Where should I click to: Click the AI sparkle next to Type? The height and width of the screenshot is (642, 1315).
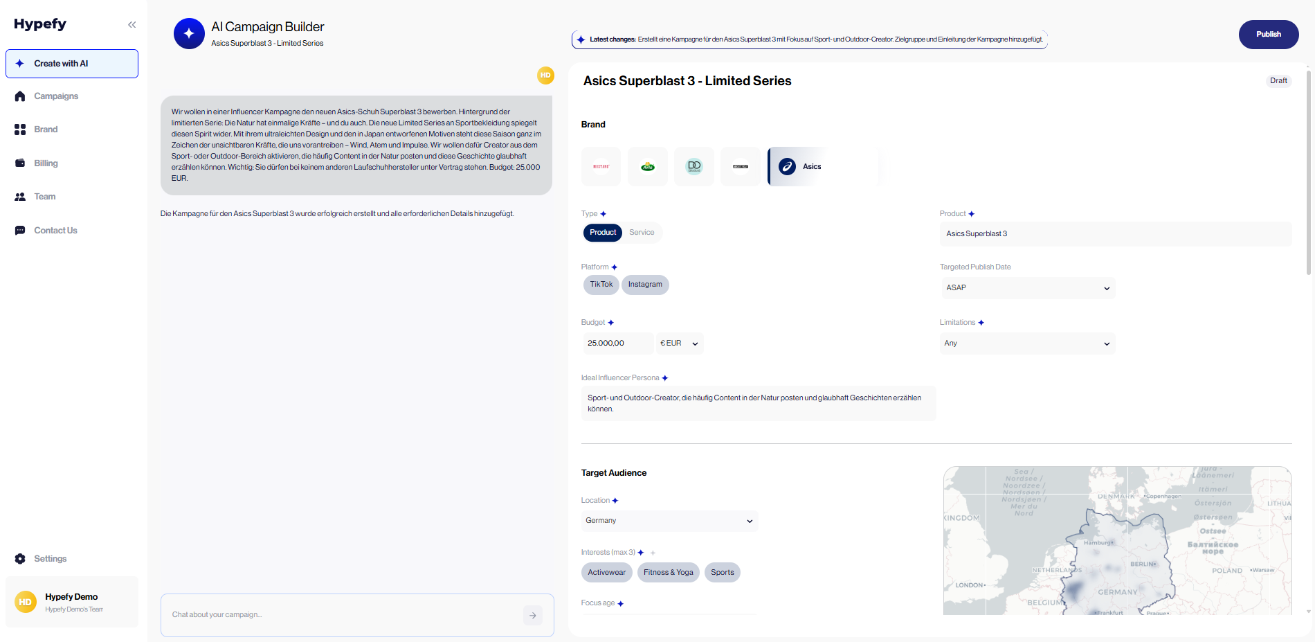(604, 214)
